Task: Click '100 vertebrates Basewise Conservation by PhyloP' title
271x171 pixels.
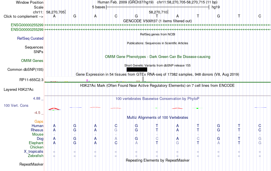Action: tap(157, 99)
